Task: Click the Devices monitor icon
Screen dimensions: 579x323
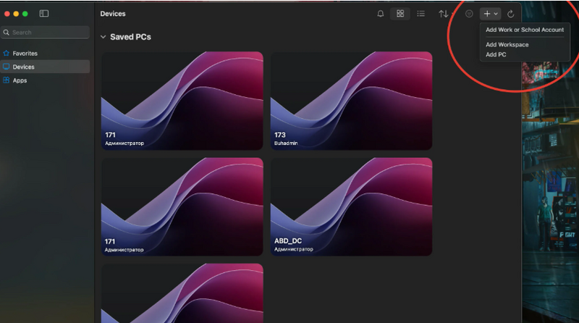Action: [x=7, y=67]
